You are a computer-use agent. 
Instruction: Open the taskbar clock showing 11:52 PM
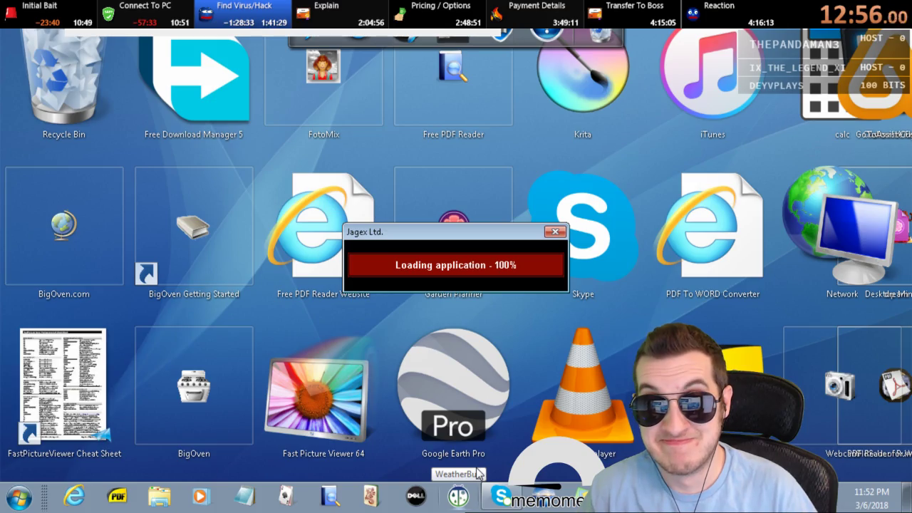coord(872,497)
